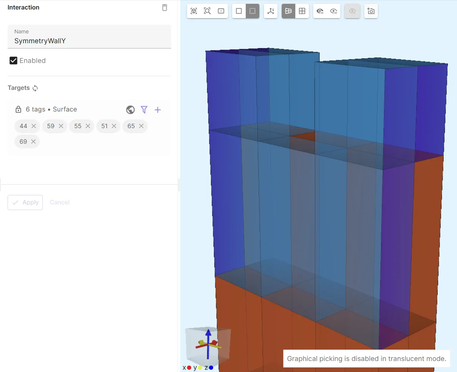Edit the Name field SymmetryWallY

coord(89,41)
